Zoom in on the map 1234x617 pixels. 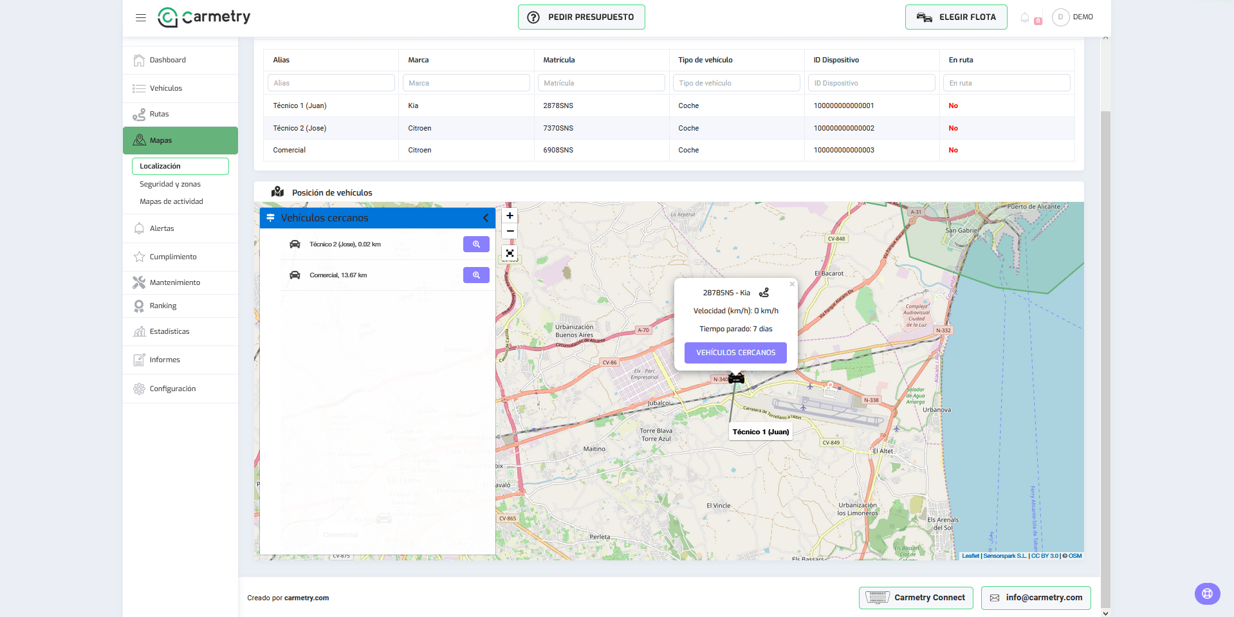(x=510, y=216)
